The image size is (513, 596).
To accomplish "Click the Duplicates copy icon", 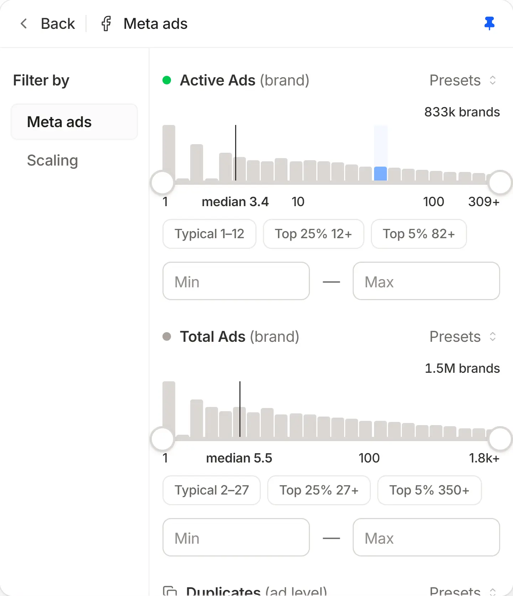I will coord(170,591).
